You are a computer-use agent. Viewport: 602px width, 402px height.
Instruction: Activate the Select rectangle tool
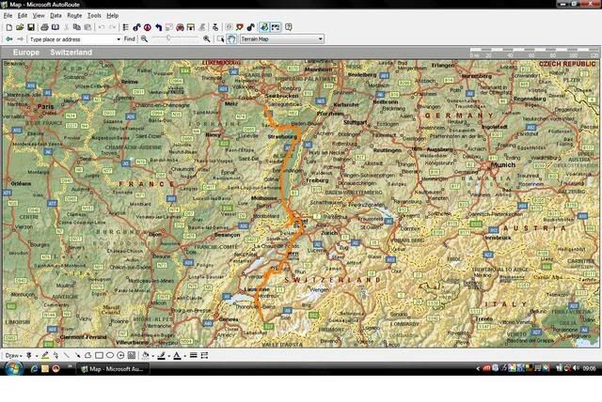click(x=220, y=39)
